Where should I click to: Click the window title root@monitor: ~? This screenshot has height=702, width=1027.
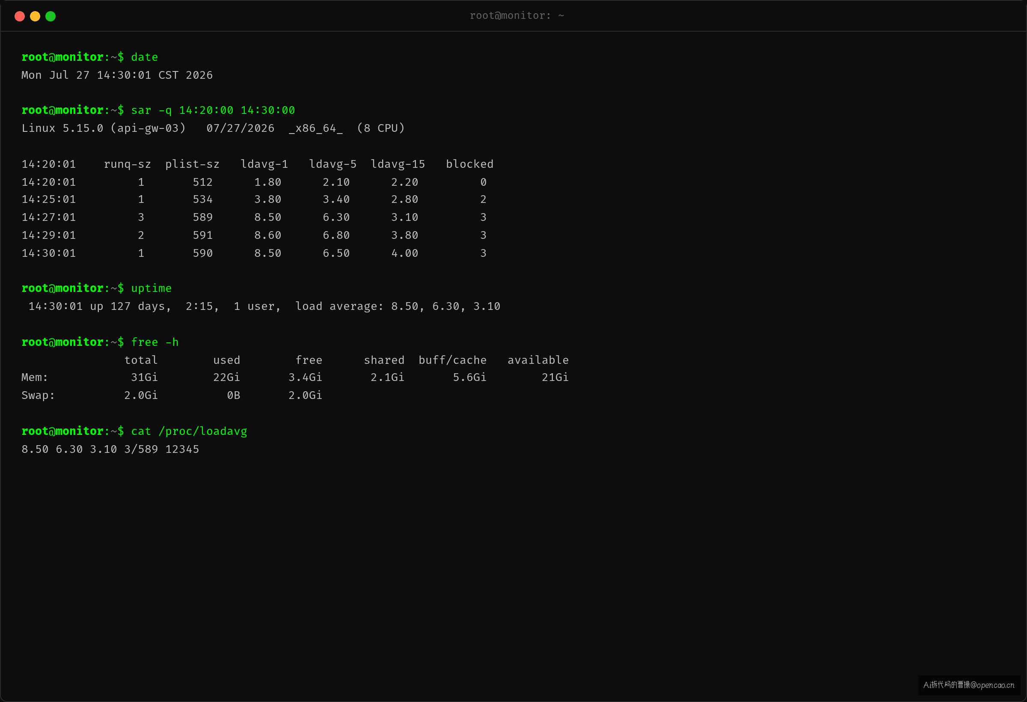pyautogui.click(x=516, y=15)
